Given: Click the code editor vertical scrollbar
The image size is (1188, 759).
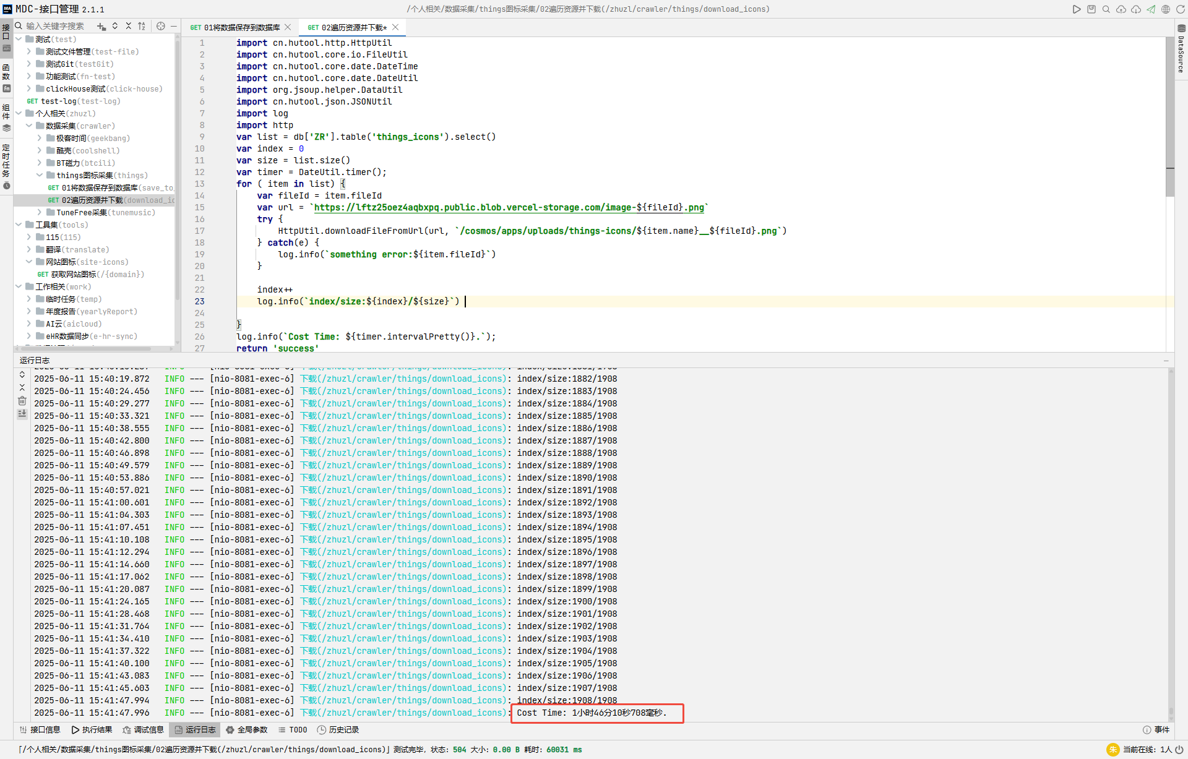Looking at the screenshot, I should tap(1170, 118).
